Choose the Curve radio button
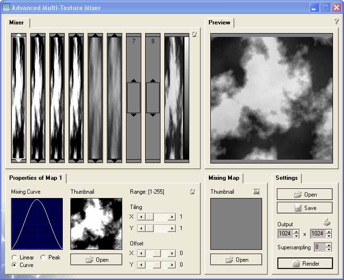344x280 pixels. [15, 265]
